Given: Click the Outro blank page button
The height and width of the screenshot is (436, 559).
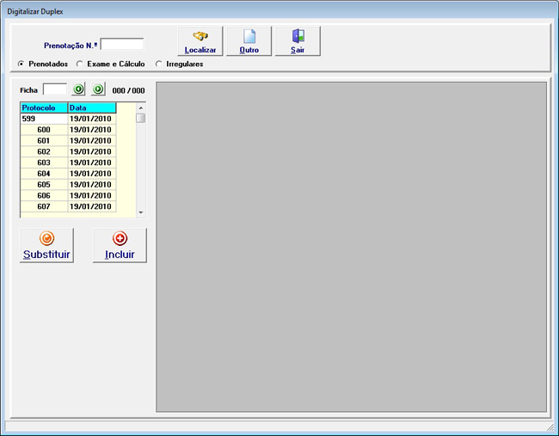Looking at the screenshot, I should [x=249, y=41].
